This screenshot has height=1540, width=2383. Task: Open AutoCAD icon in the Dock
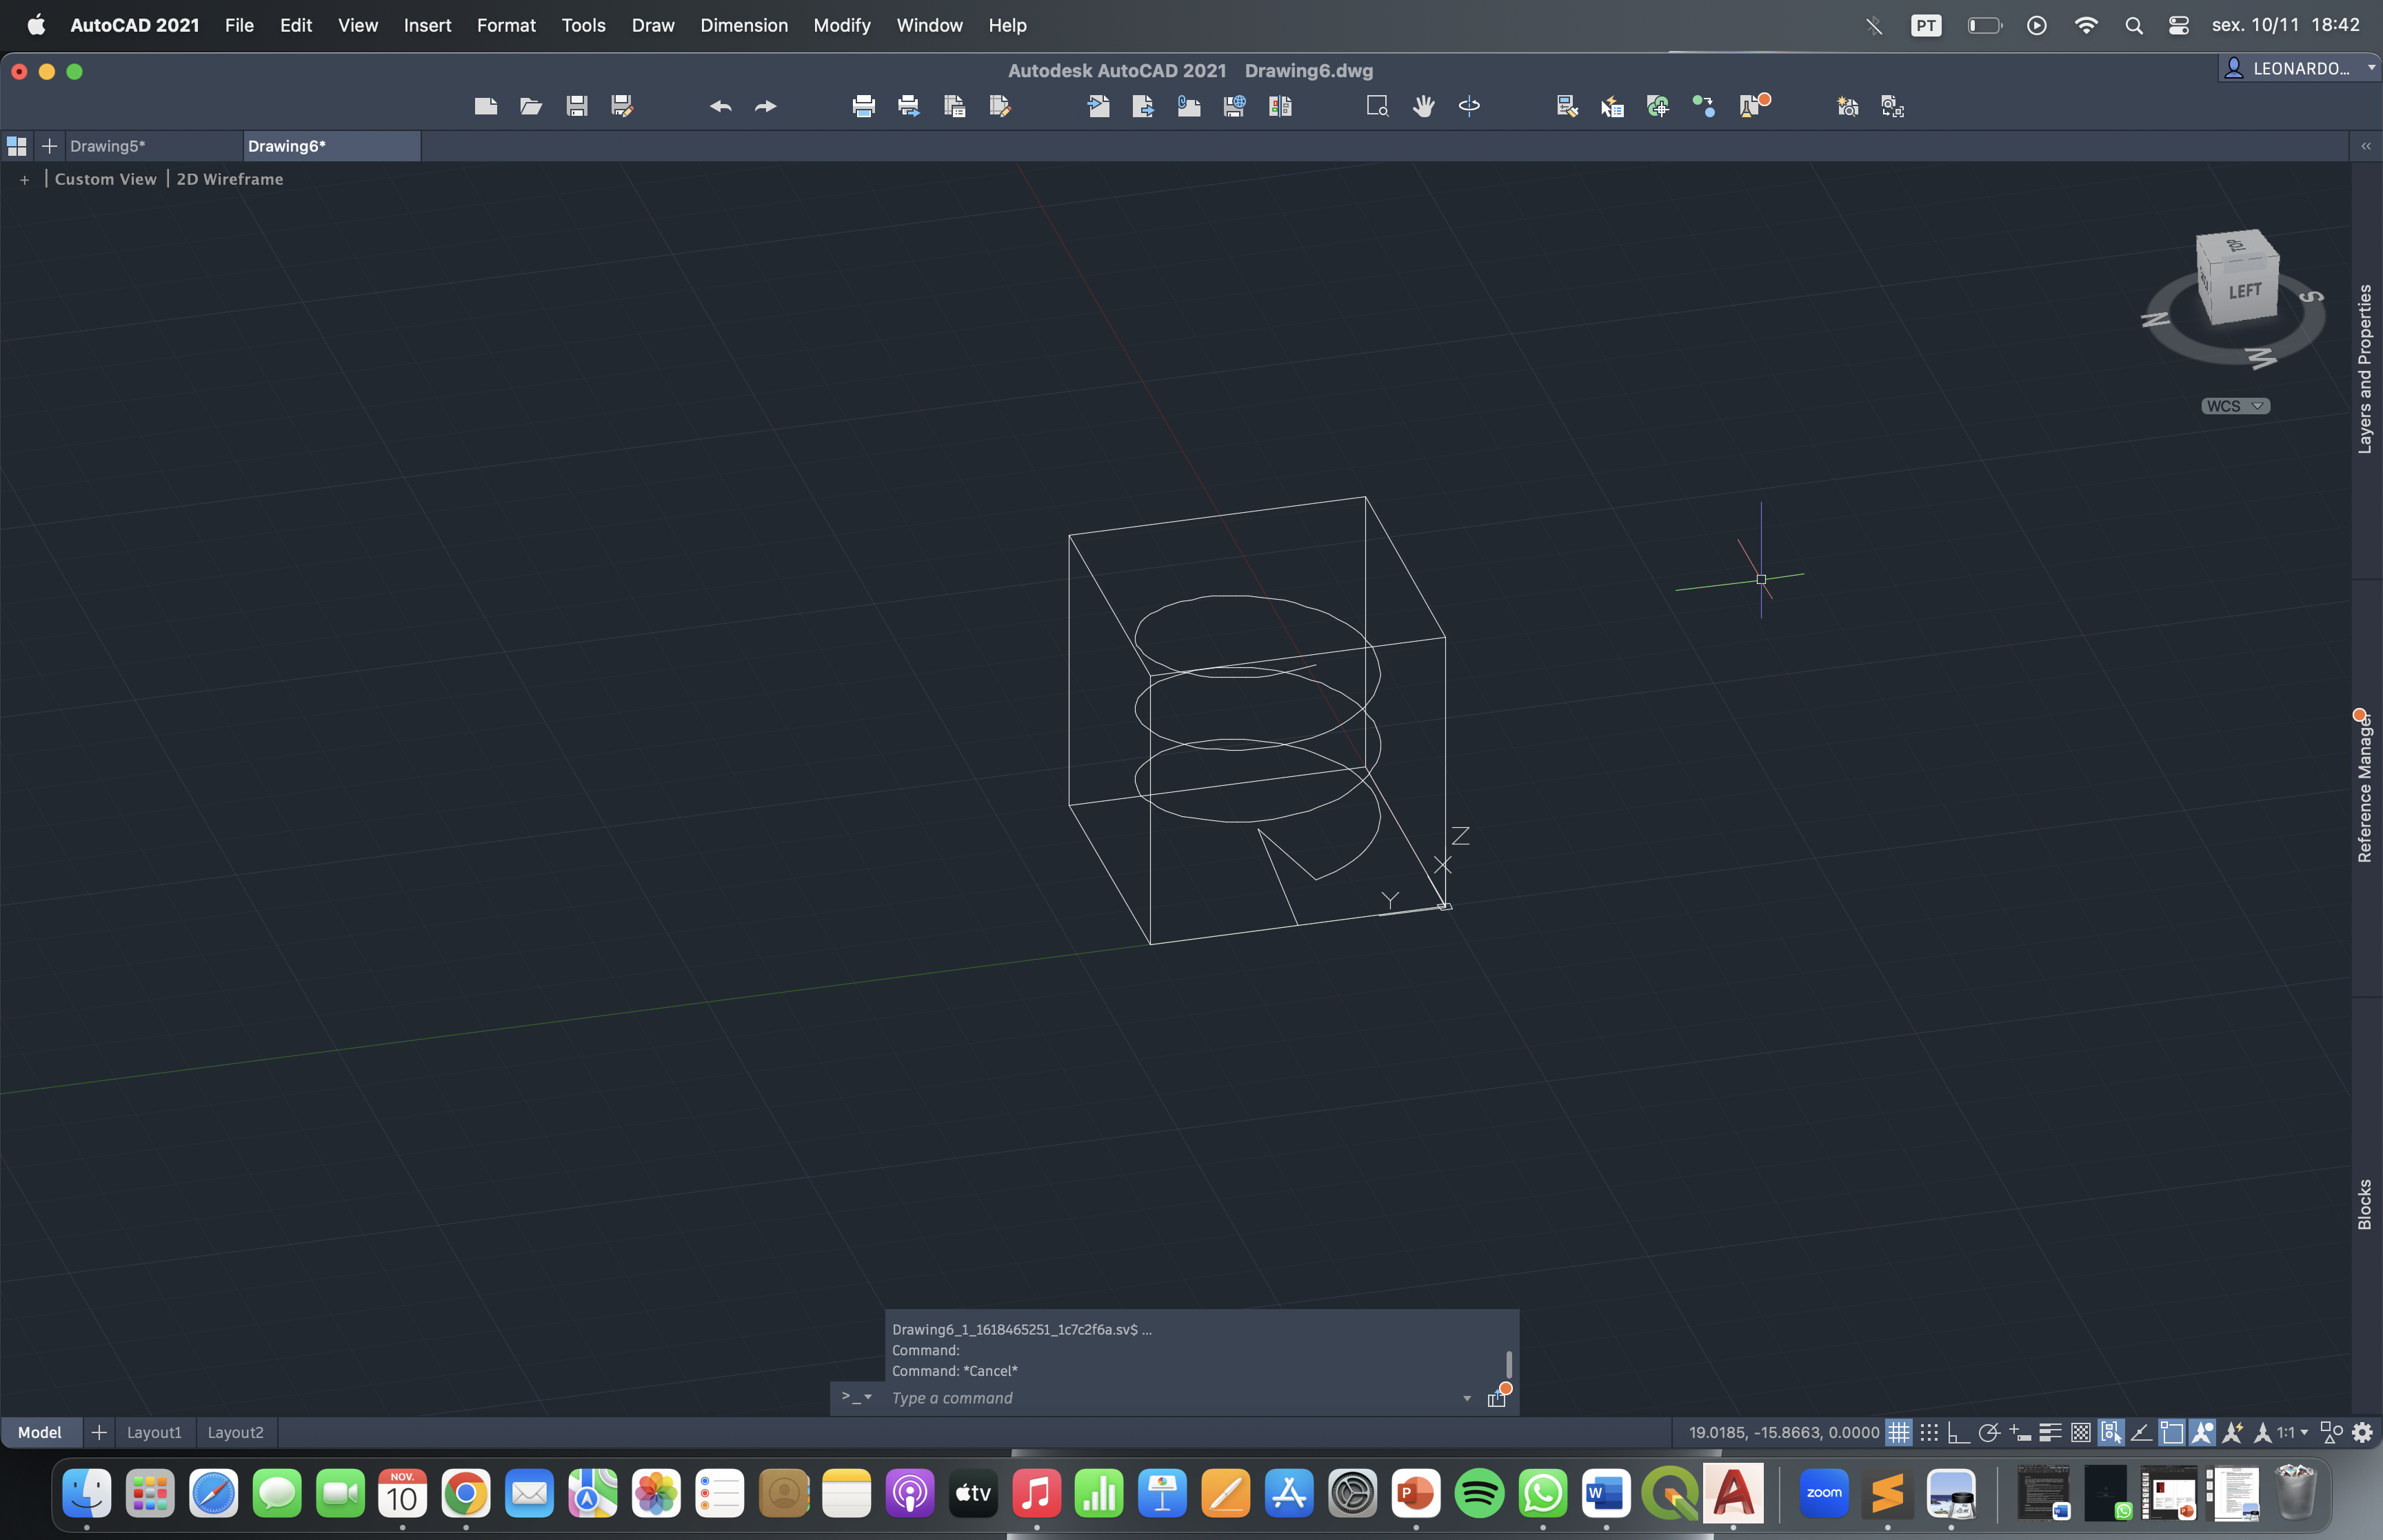[1733, 1494]
